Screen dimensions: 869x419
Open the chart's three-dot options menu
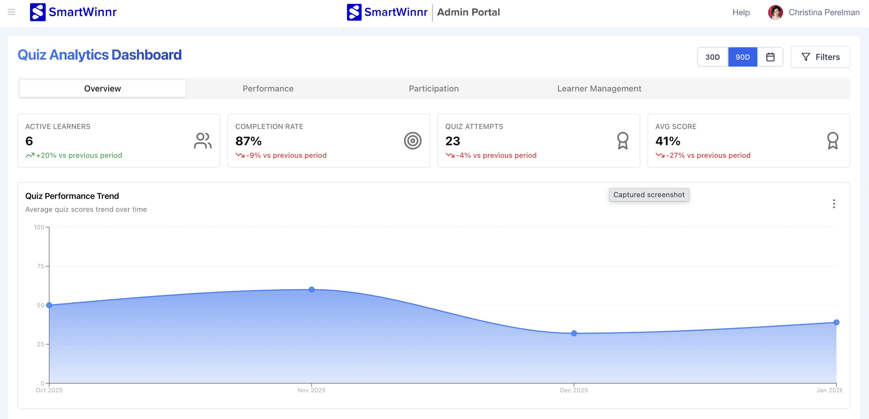pyautogui.click(x=833, y=203)
